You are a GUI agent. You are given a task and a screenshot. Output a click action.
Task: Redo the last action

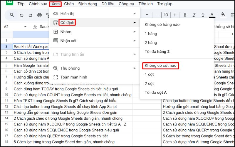click(x=31, y=15)
